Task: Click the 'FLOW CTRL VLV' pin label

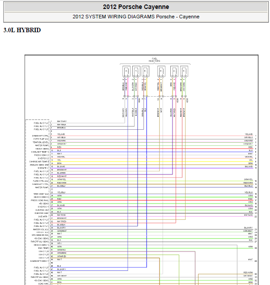Action: [x=41, y=181]
